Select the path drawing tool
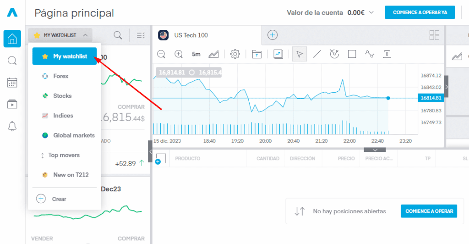The height and width of the screenshot is (244, 469). pos(370,54)
